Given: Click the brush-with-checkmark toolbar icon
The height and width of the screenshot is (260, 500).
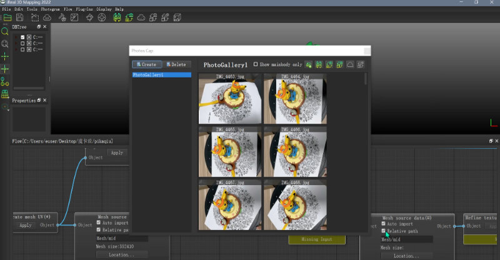Looking at the screenshot, I should (x=62, y=17).
